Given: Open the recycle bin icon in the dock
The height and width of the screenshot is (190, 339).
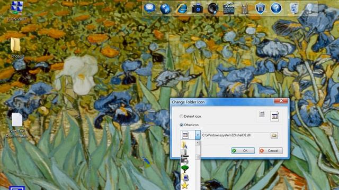Looking at the screenshot, I should 294,8.
